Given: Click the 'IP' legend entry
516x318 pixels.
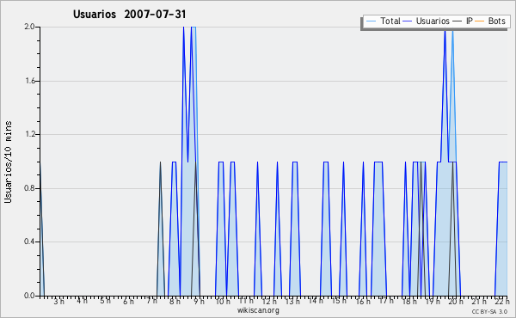Looking at the screenshot, I should pyautogui.click(x=463, y=21).
